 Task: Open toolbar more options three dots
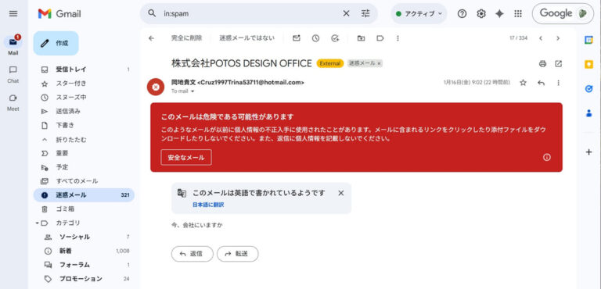pyautogui.click(x=398, y=38)
